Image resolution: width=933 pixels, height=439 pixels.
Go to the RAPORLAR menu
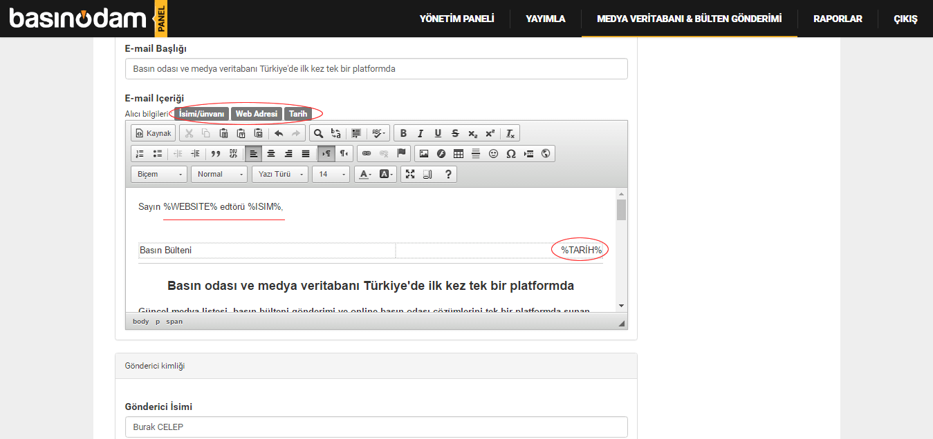838,19
